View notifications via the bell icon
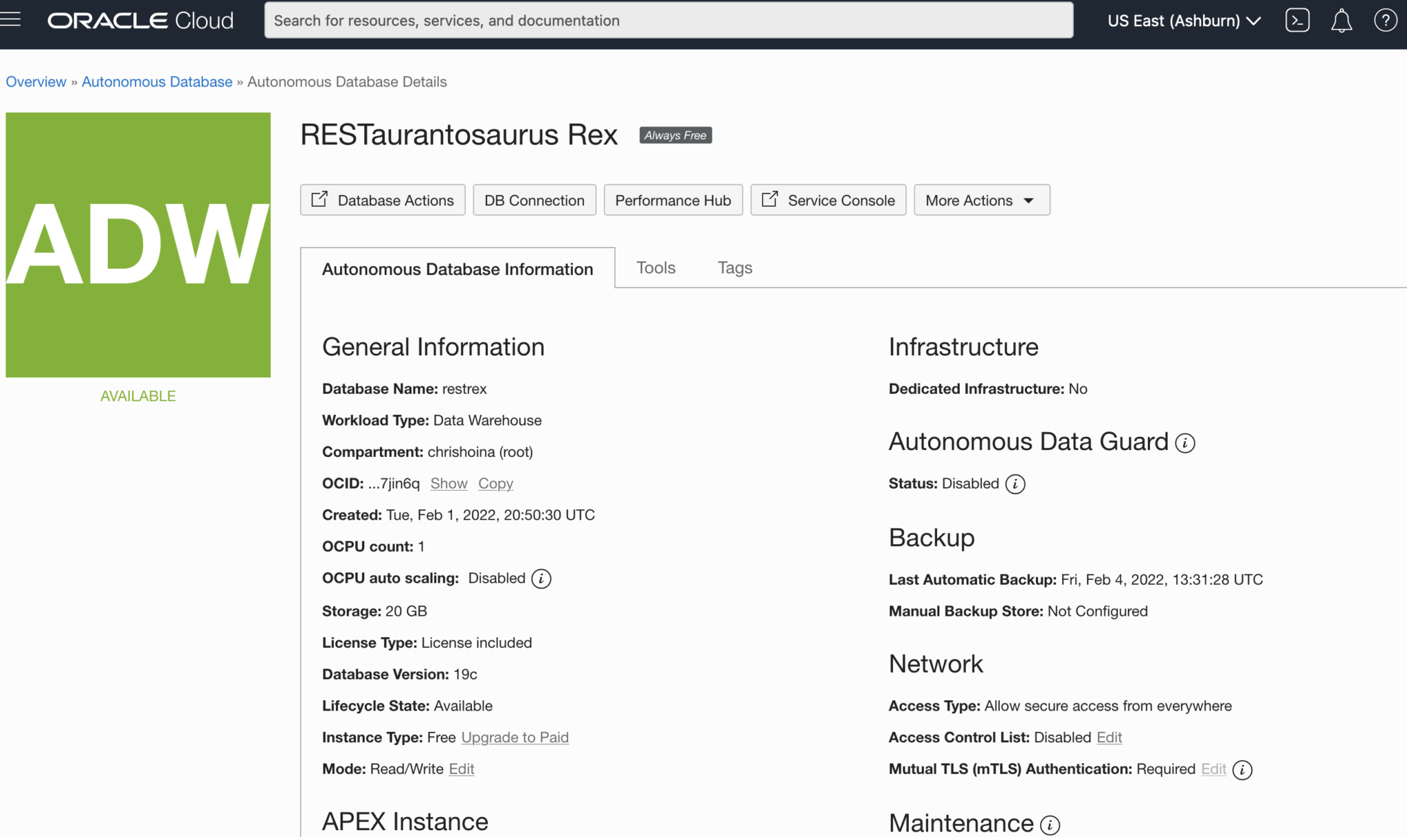Viewport: 1407px width, 837px height. pos(1341,20)
